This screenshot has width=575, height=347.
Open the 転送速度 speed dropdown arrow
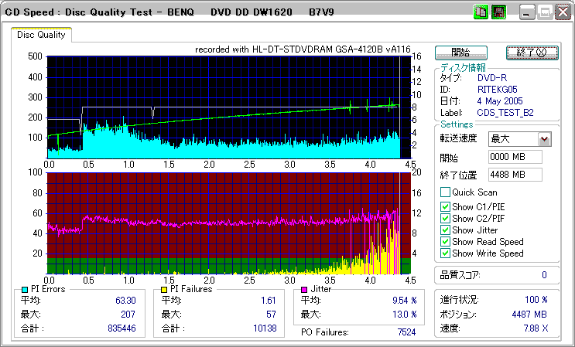coord(545,139)
